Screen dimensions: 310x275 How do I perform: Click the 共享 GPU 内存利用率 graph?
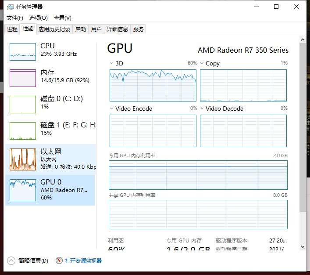coord(198,214)
